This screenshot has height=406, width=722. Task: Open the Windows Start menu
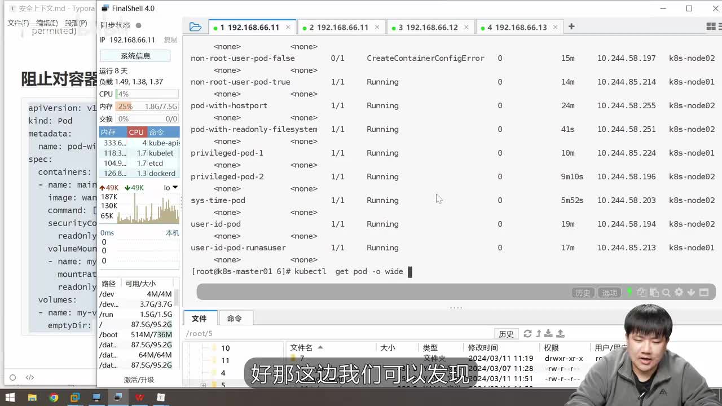(10, 398)
